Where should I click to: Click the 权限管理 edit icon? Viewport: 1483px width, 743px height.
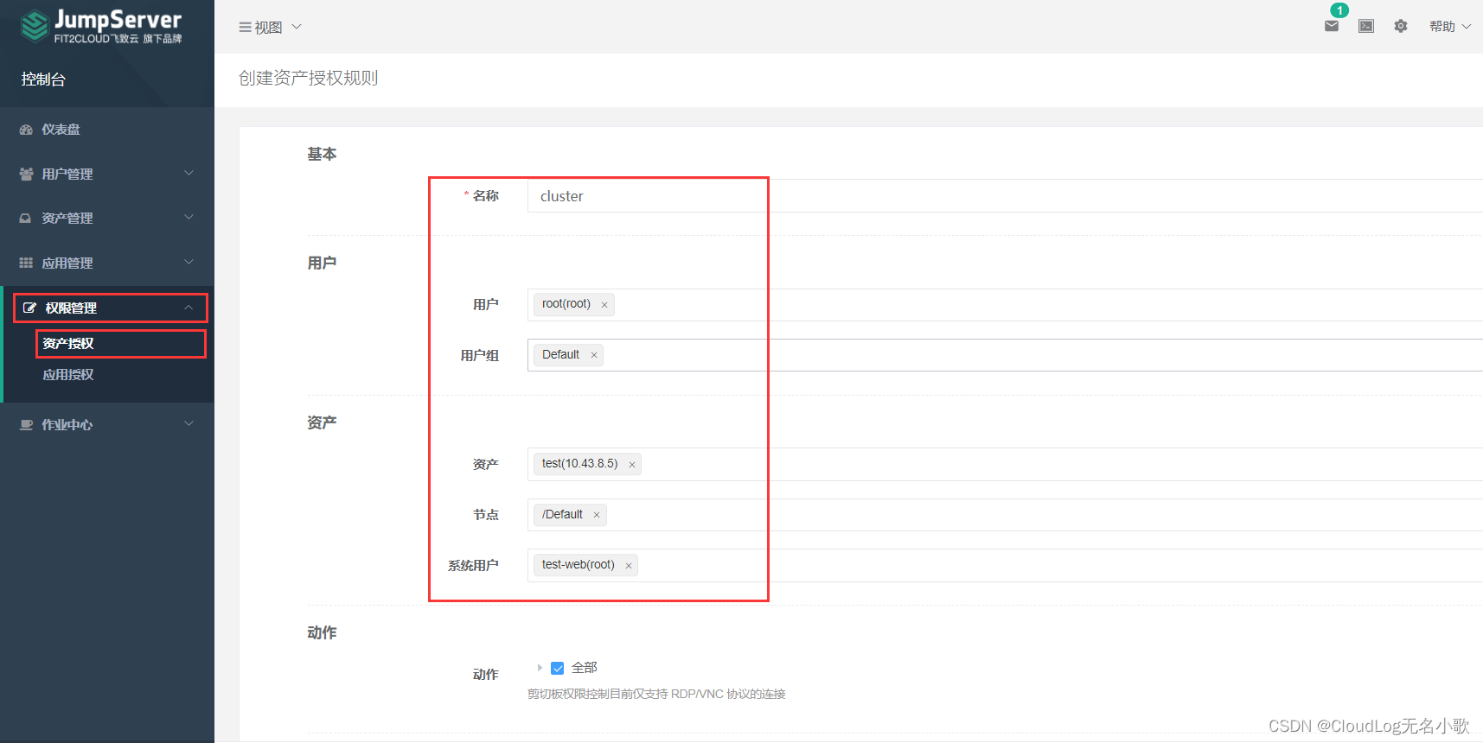pyautogui.click(x=29, y=308)
